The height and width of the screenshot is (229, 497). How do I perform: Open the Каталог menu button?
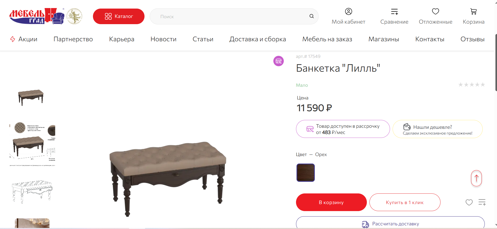pos(119,16)
